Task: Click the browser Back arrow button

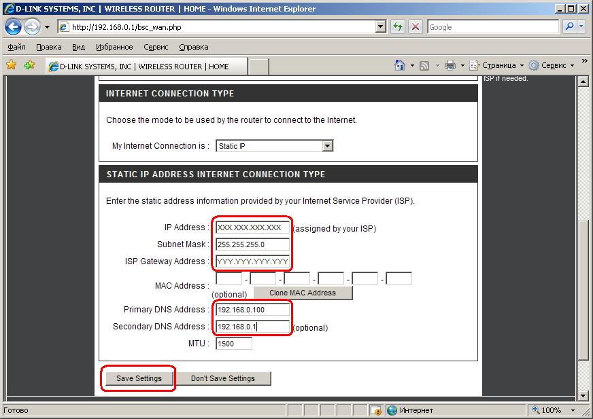Action: click(14, 27)
